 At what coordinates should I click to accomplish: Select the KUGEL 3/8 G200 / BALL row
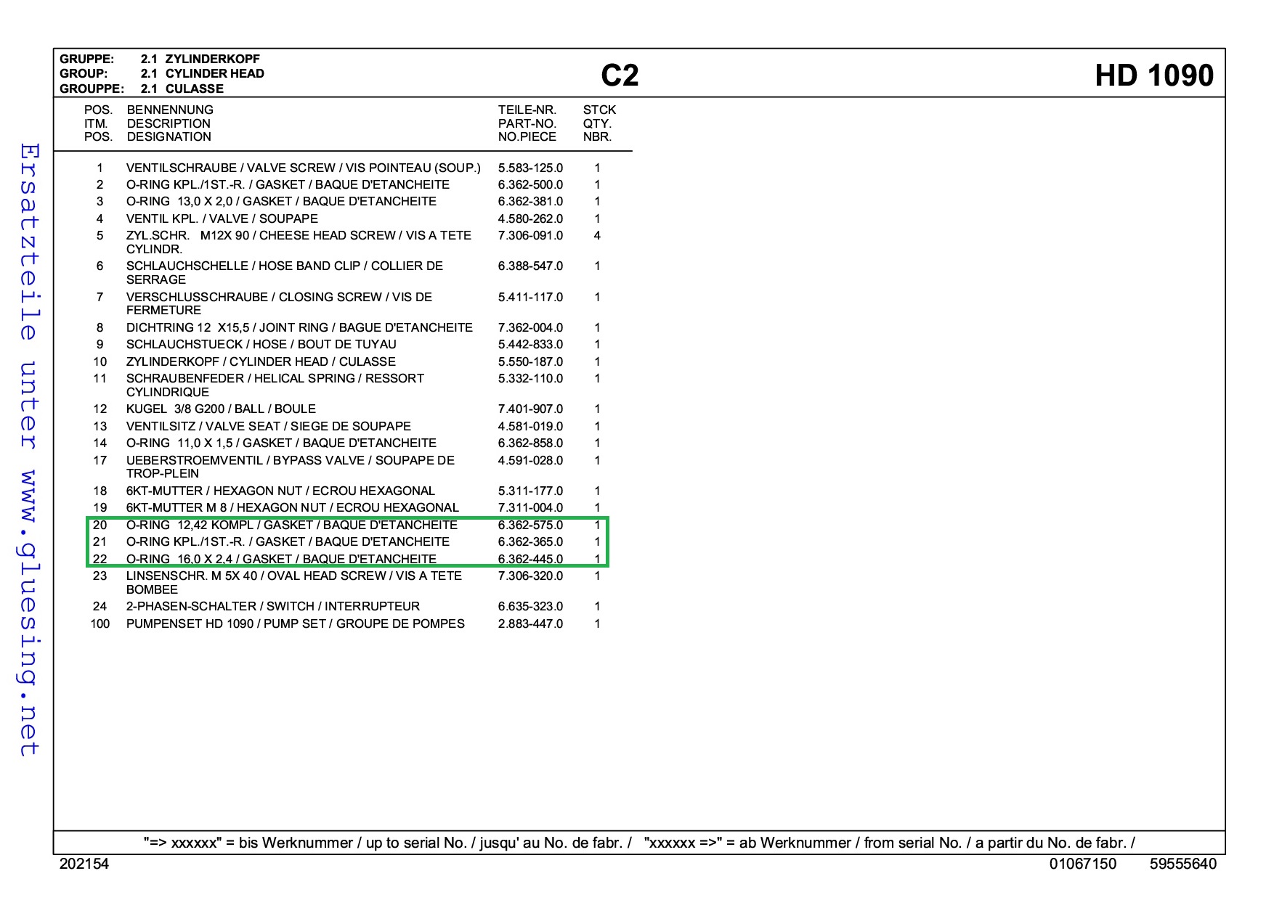[221, 409]
